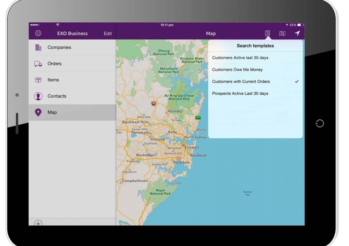Click the Companies building icon

(x=38, y=48)
